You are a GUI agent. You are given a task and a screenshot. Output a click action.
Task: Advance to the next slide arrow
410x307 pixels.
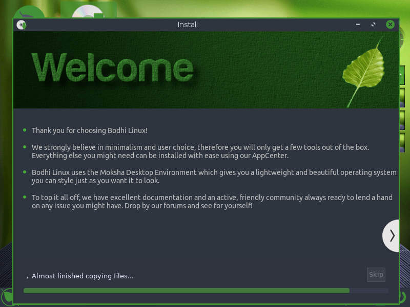pyautogui.click(x=391, y=236)
